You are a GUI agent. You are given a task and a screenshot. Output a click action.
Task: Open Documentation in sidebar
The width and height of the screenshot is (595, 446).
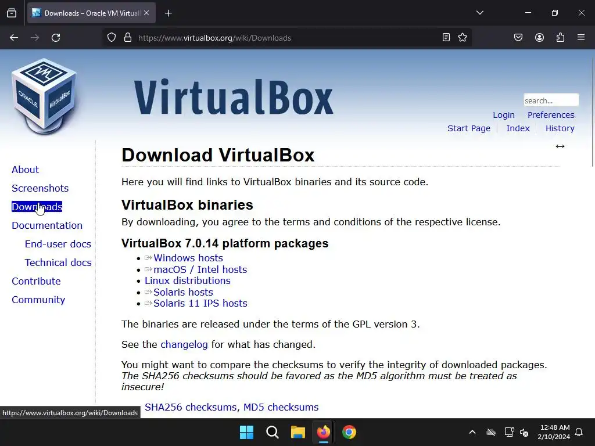(47, 225)
